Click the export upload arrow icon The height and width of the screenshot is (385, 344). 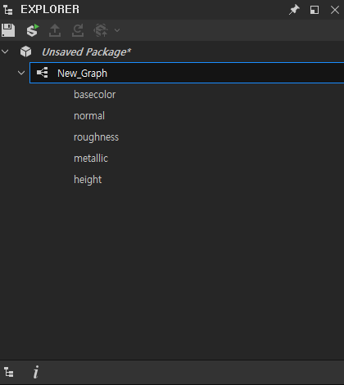tap(55, 30)
